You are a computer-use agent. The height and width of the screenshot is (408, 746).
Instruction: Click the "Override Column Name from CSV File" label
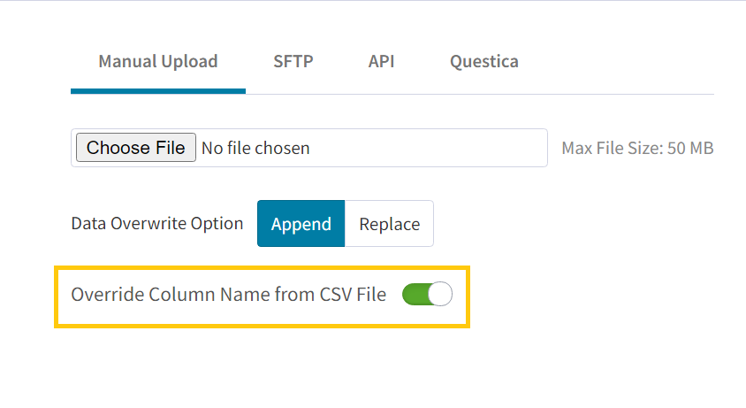(x=228, y=295)
